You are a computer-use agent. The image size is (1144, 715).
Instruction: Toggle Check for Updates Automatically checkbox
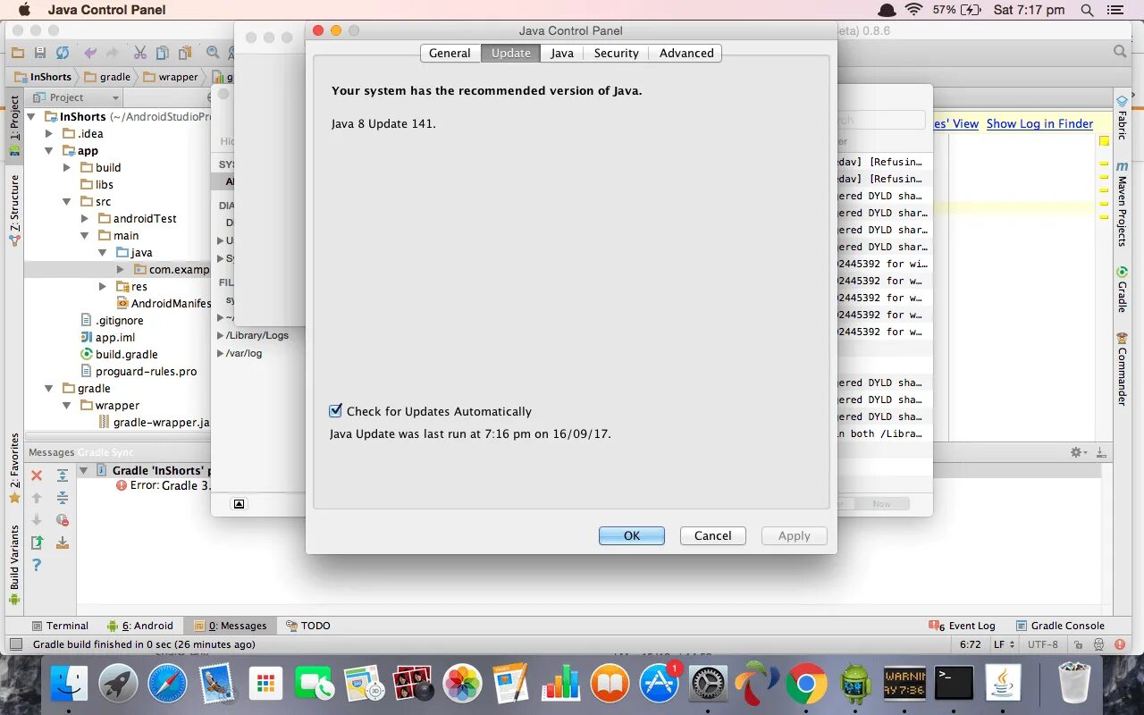[336, 411]
